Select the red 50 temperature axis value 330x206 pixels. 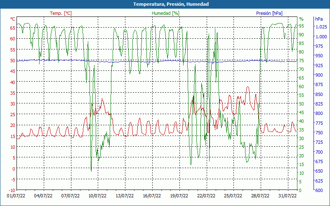pos(13,61)
